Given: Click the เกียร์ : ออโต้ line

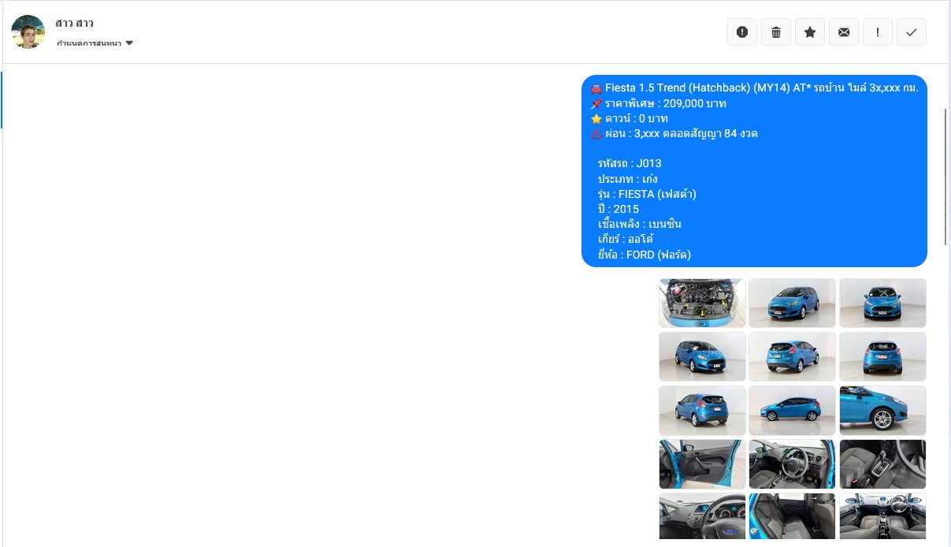Looking at the screenshot, I should tap(626, 239).
